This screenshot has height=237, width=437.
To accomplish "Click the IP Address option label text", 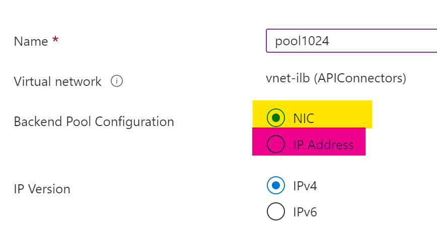I will pyautogui.click(x=323, y=145).
